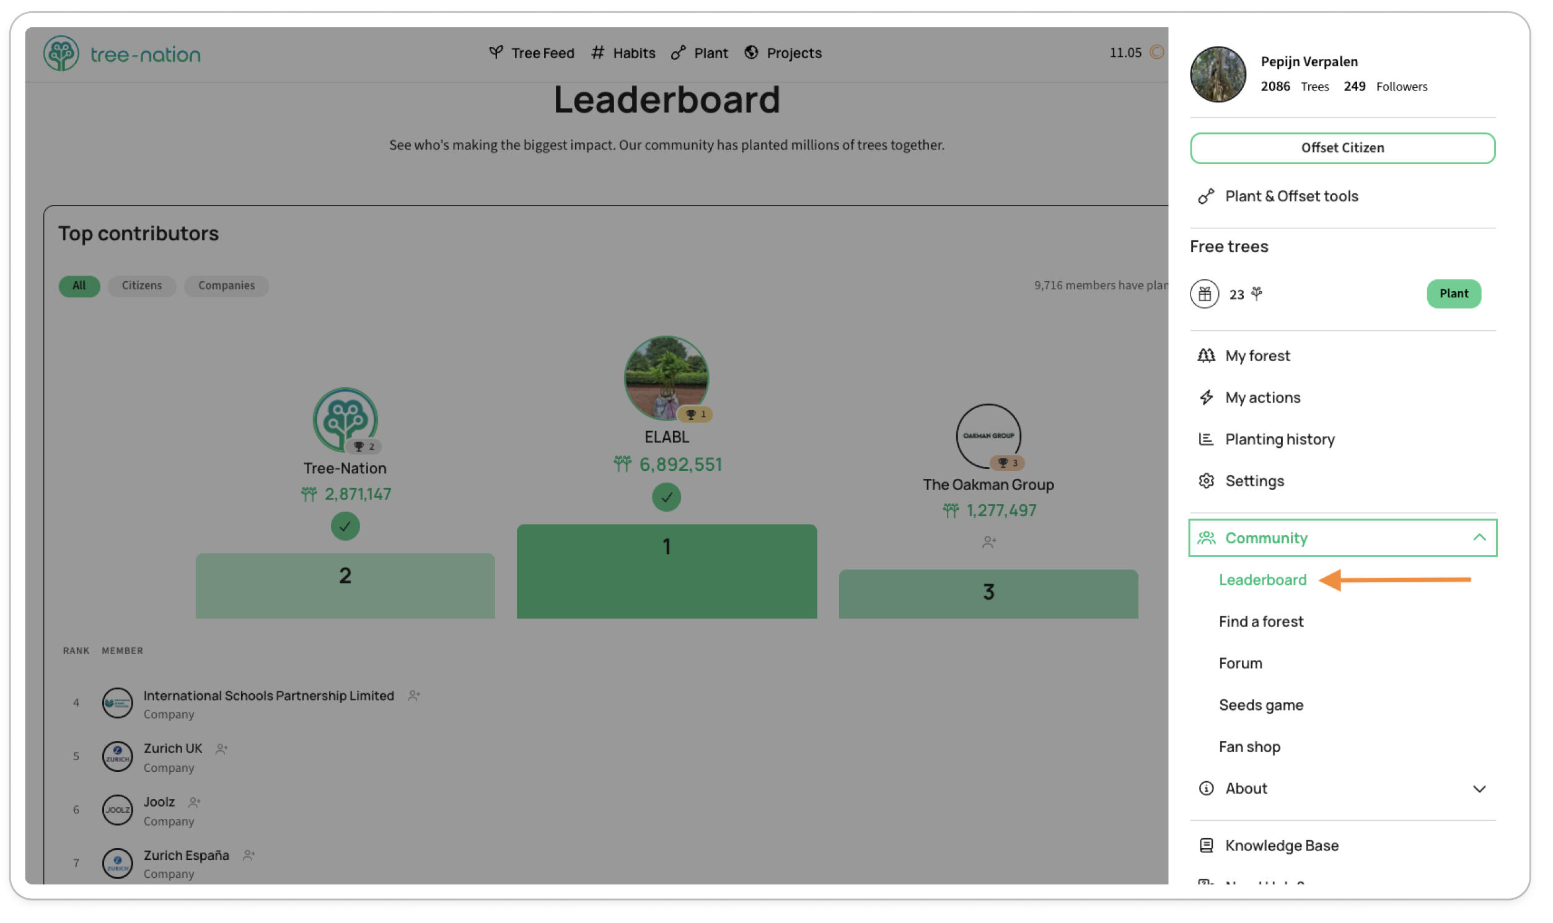Select the Companies filter tab
The width and height of the screenshot is (1553, 923).
(x=226, y=286)
